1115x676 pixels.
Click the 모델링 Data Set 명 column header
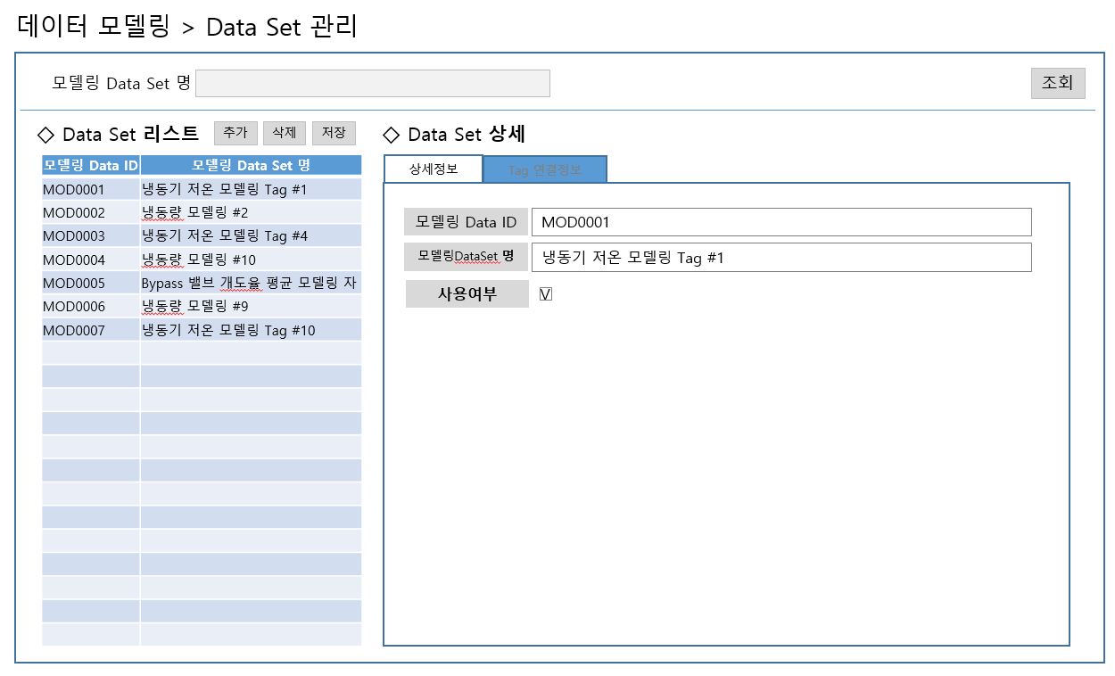pos(251,165)
